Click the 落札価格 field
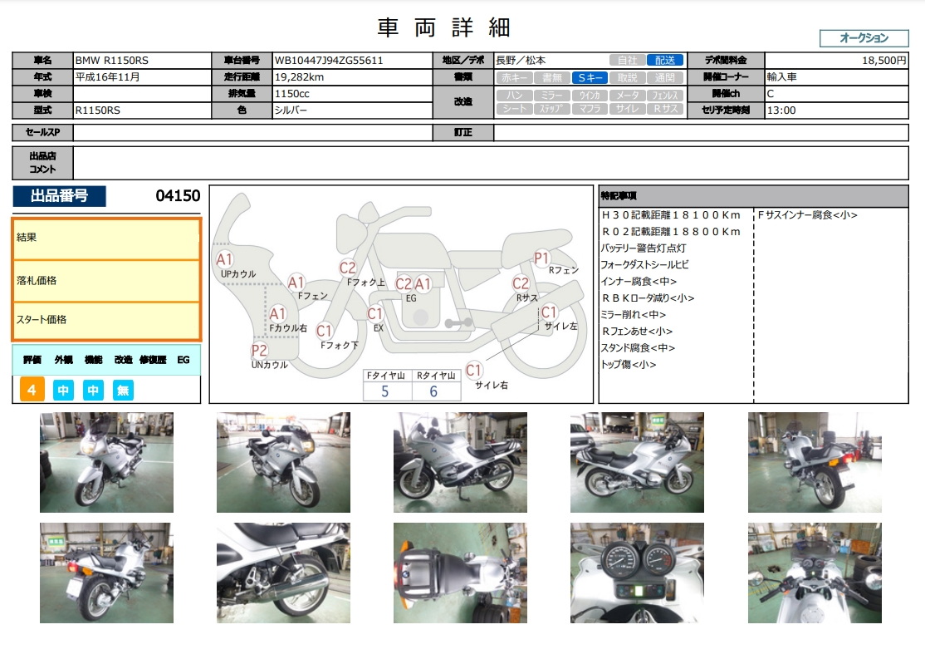925x654 pixels. click(x=106, y=281)
